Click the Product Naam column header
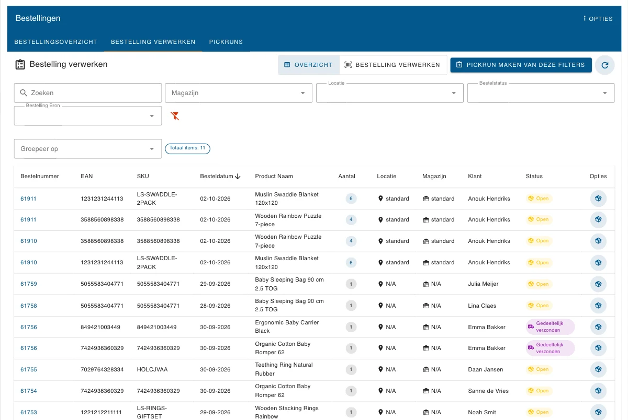 (x=274, y=177)
